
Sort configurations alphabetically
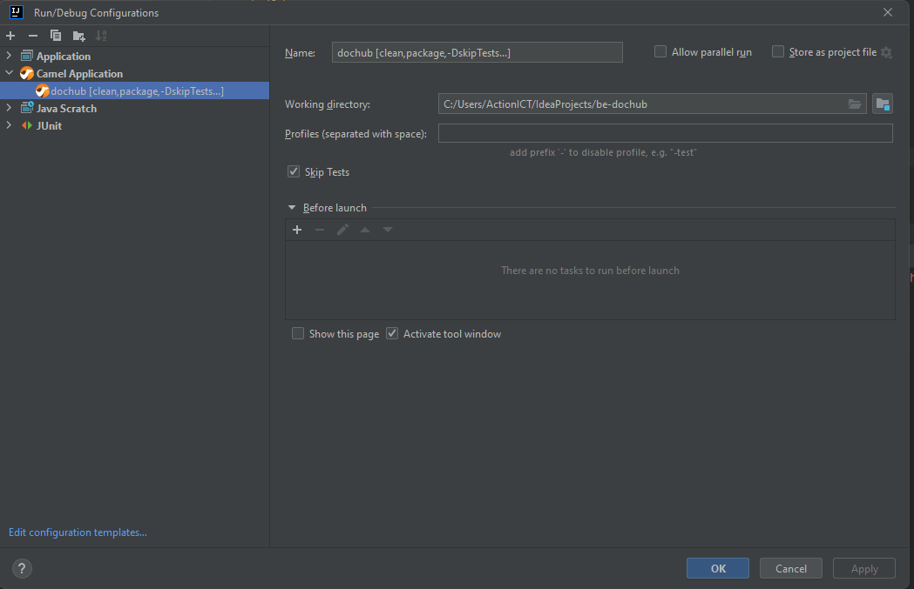coord(101,36)
